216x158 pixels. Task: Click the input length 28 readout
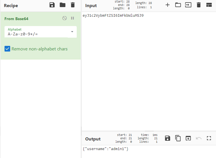[x=144, y=3]
